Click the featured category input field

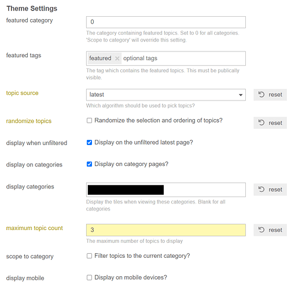[166, 22]
